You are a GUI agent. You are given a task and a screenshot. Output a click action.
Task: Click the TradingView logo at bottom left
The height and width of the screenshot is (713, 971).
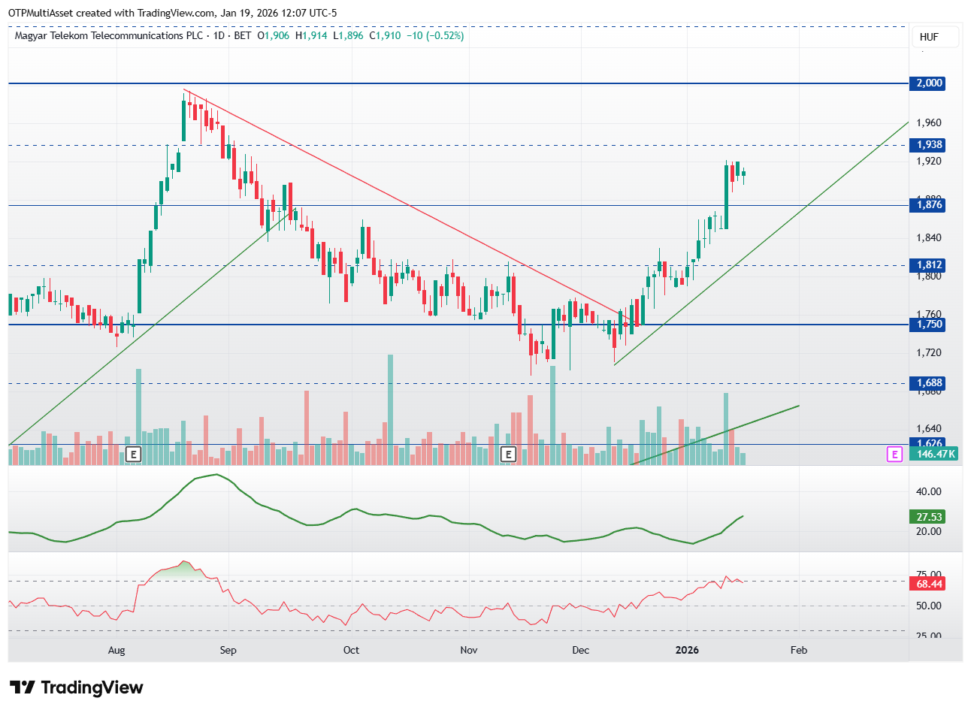pos(76,687)
